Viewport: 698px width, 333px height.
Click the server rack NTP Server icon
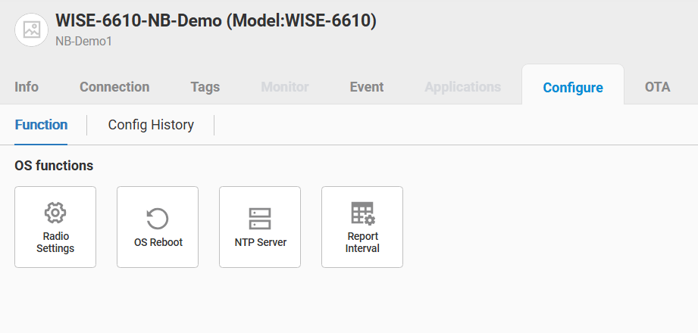coord(260,219)
